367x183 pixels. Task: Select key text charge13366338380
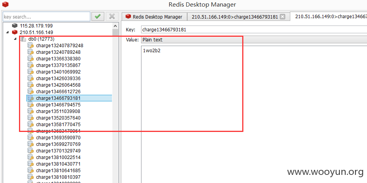pyautogui.click(x=58, y=58)
